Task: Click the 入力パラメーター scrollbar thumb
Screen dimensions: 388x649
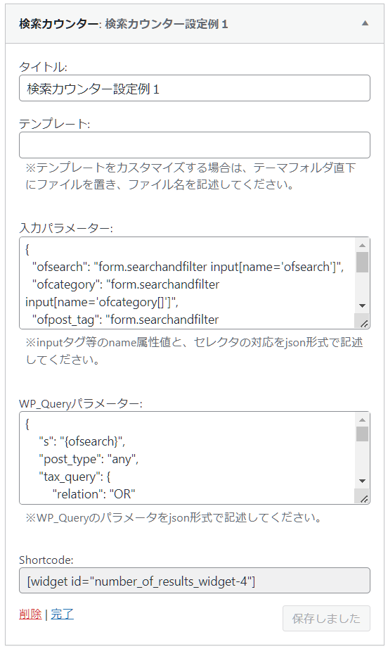Action: 363,262
